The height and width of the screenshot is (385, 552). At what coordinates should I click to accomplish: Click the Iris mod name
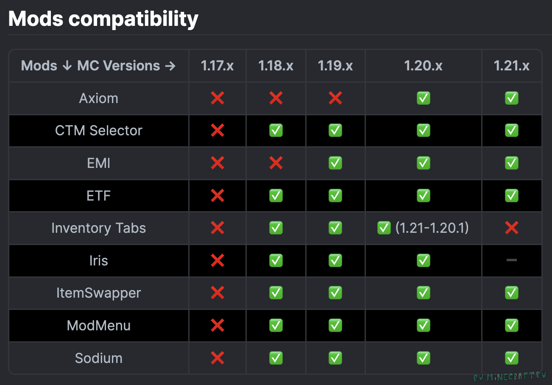click(x=99, y=260)
